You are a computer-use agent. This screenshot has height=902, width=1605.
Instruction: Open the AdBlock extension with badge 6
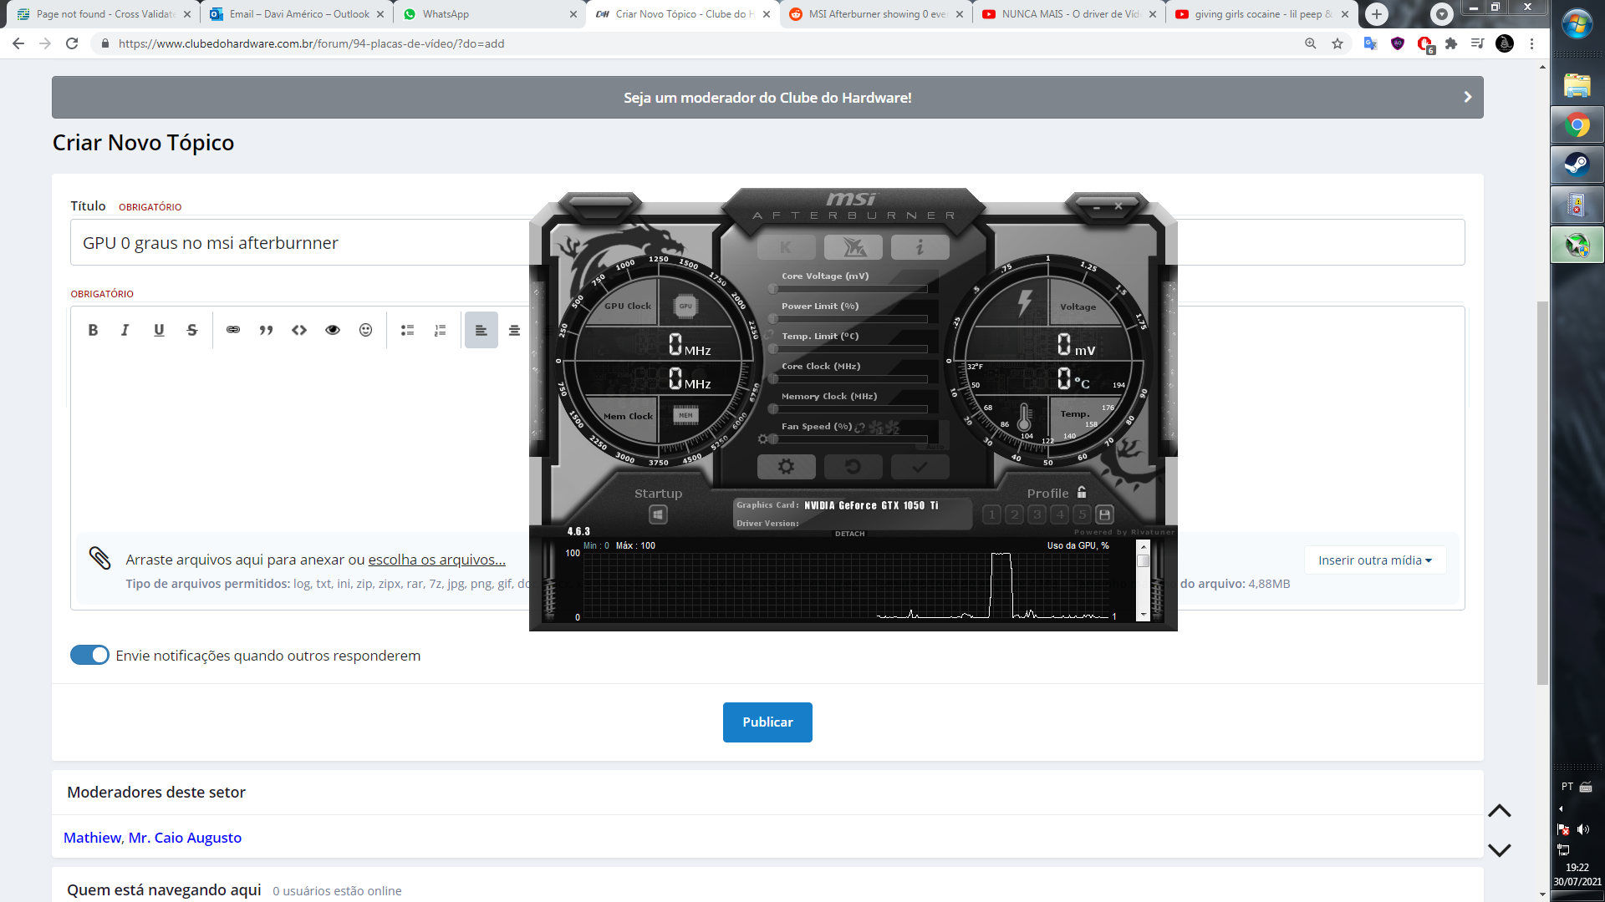(1425, 44)
